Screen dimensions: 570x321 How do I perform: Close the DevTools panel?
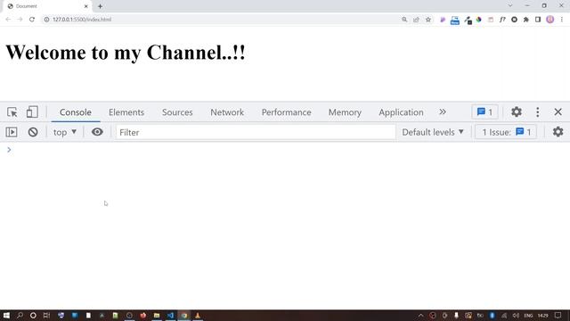point(558,112)
